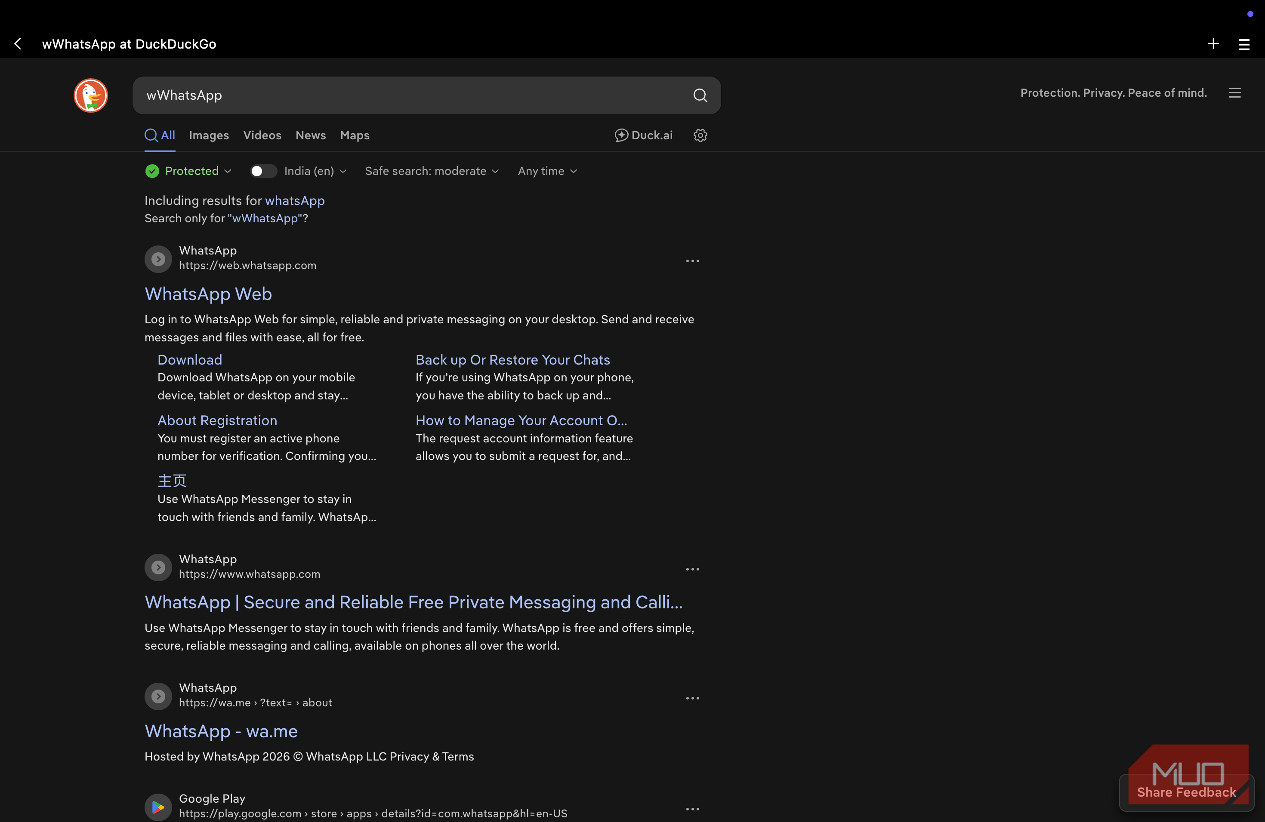Open Back up Or Restore Your Chats sitelink
Viewport: 1265px width, 822px height.
coord(512,359)
